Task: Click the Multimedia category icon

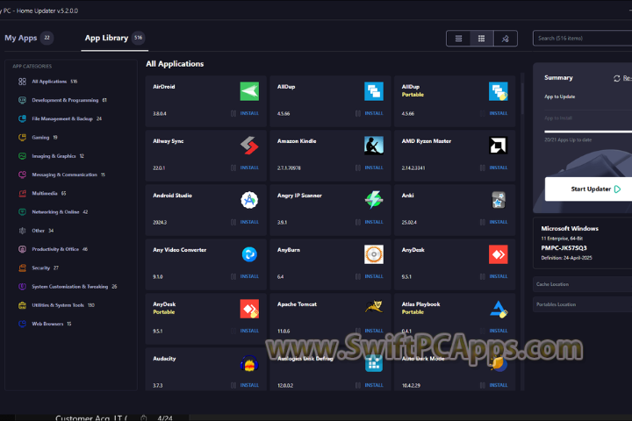Action: coord(22,193)
